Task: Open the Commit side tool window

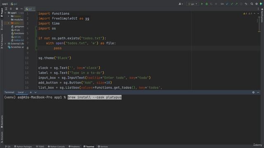Action: tap(2, 25)
